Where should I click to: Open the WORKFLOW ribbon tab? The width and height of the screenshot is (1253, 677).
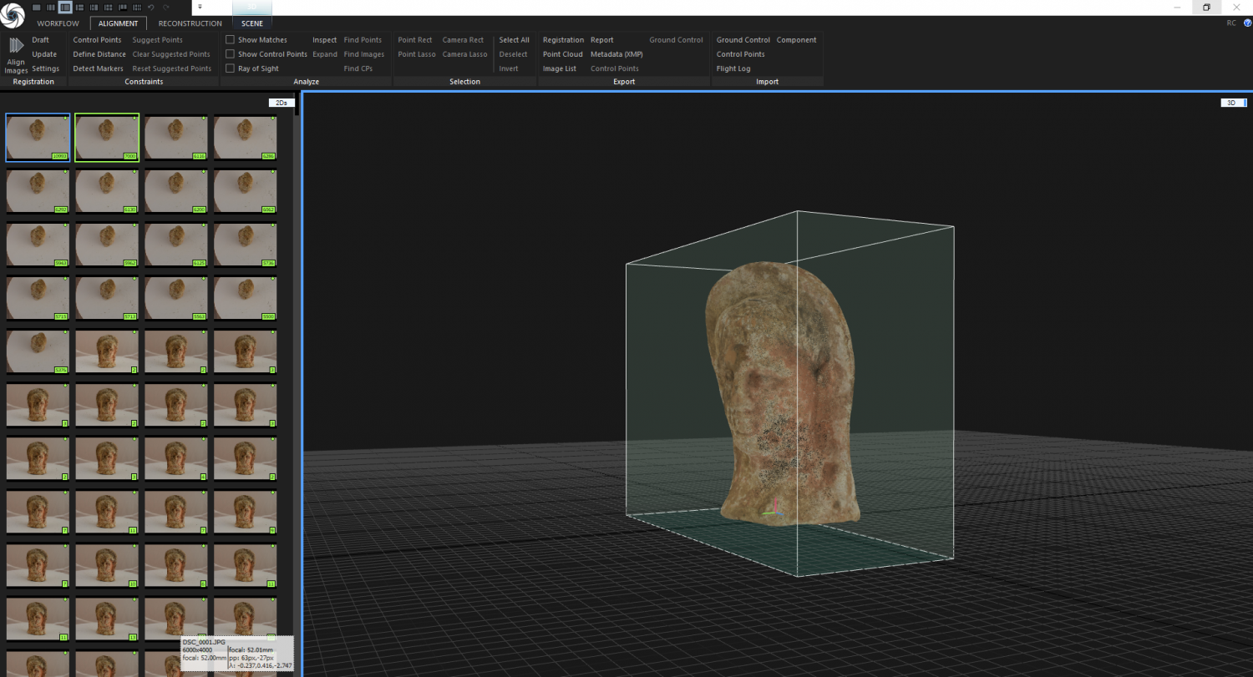[58, 23]
